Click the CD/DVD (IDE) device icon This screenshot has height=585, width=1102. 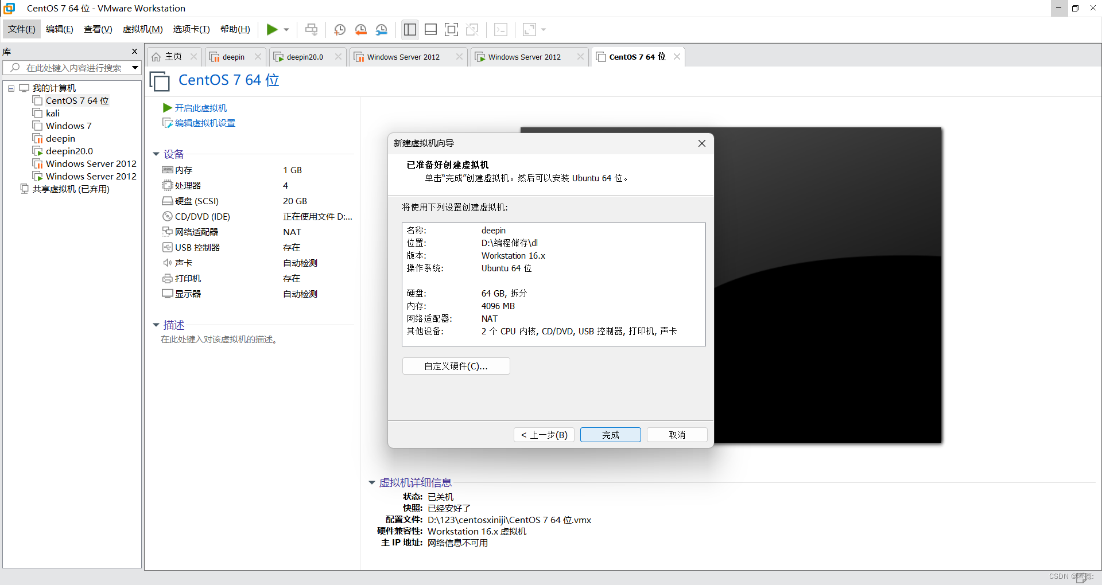point(168,216)
